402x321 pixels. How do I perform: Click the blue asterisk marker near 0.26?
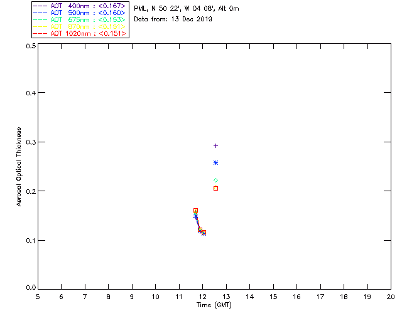[x=215, y=163]
